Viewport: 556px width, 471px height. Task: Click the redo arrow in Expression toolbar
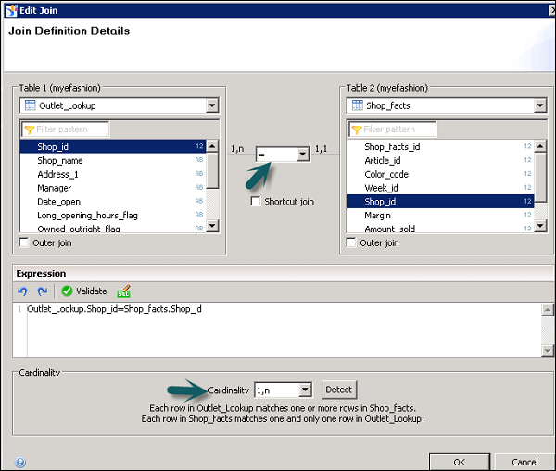(x=42, y=291)
